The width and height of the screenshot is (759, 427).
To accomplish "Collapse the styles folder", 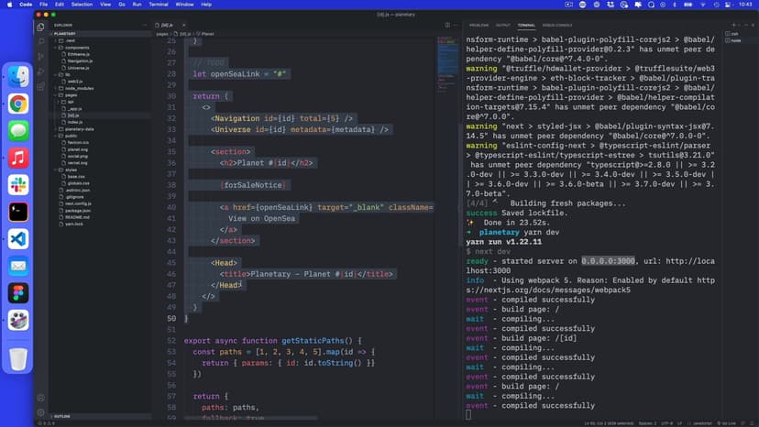I will [x=71, y=170].
